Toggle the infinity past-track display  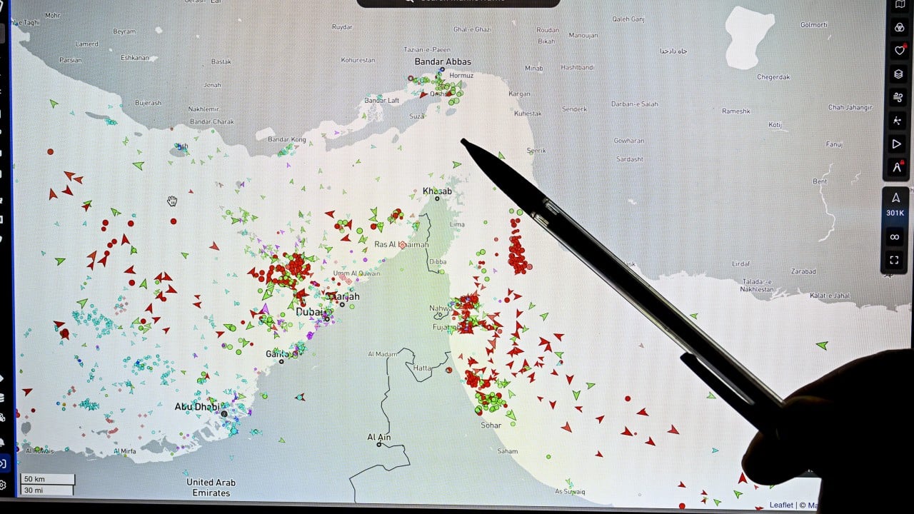tap(895, 236)
